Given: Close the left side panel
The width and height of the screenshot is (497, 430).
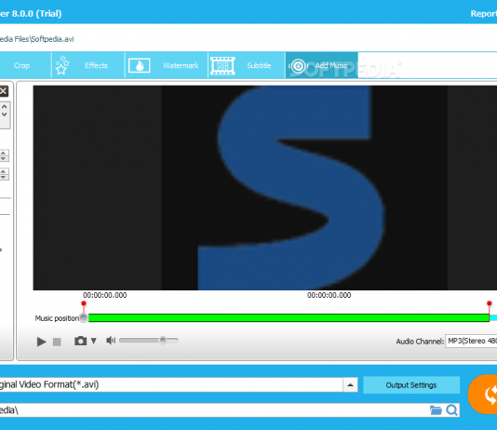Looking at the screenshot, I should point(4,91).
